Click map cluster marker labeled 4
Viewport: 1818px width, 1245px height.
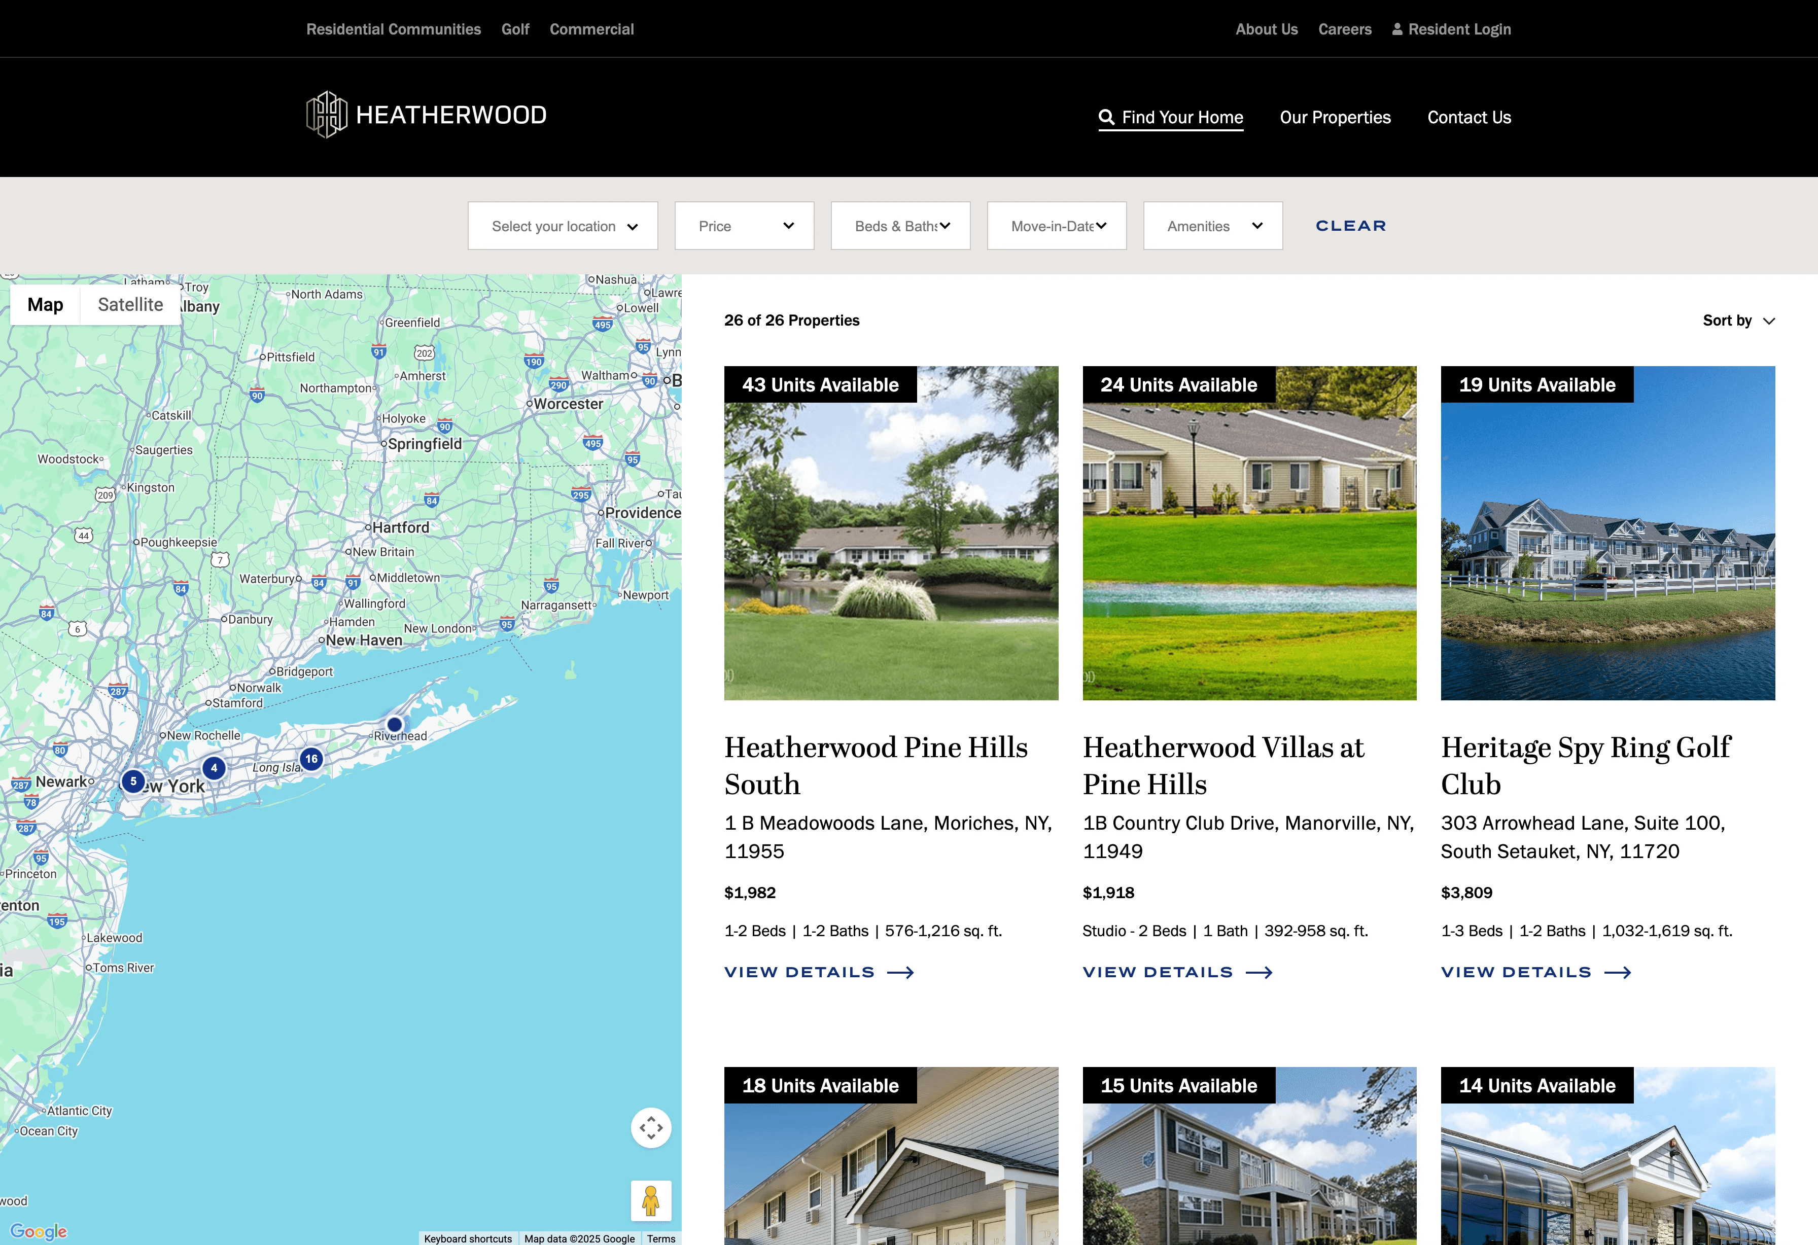[x=215, y=768]
